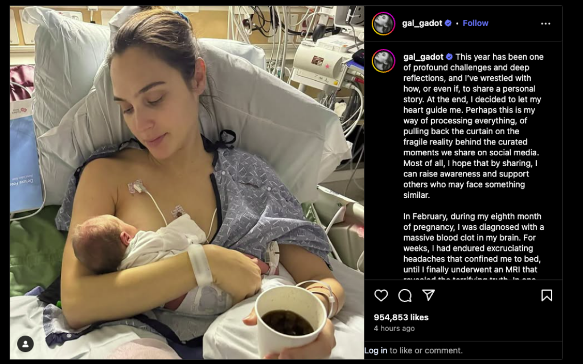
Task: Open the header profile picture story ring
Action: coord(383,23)
